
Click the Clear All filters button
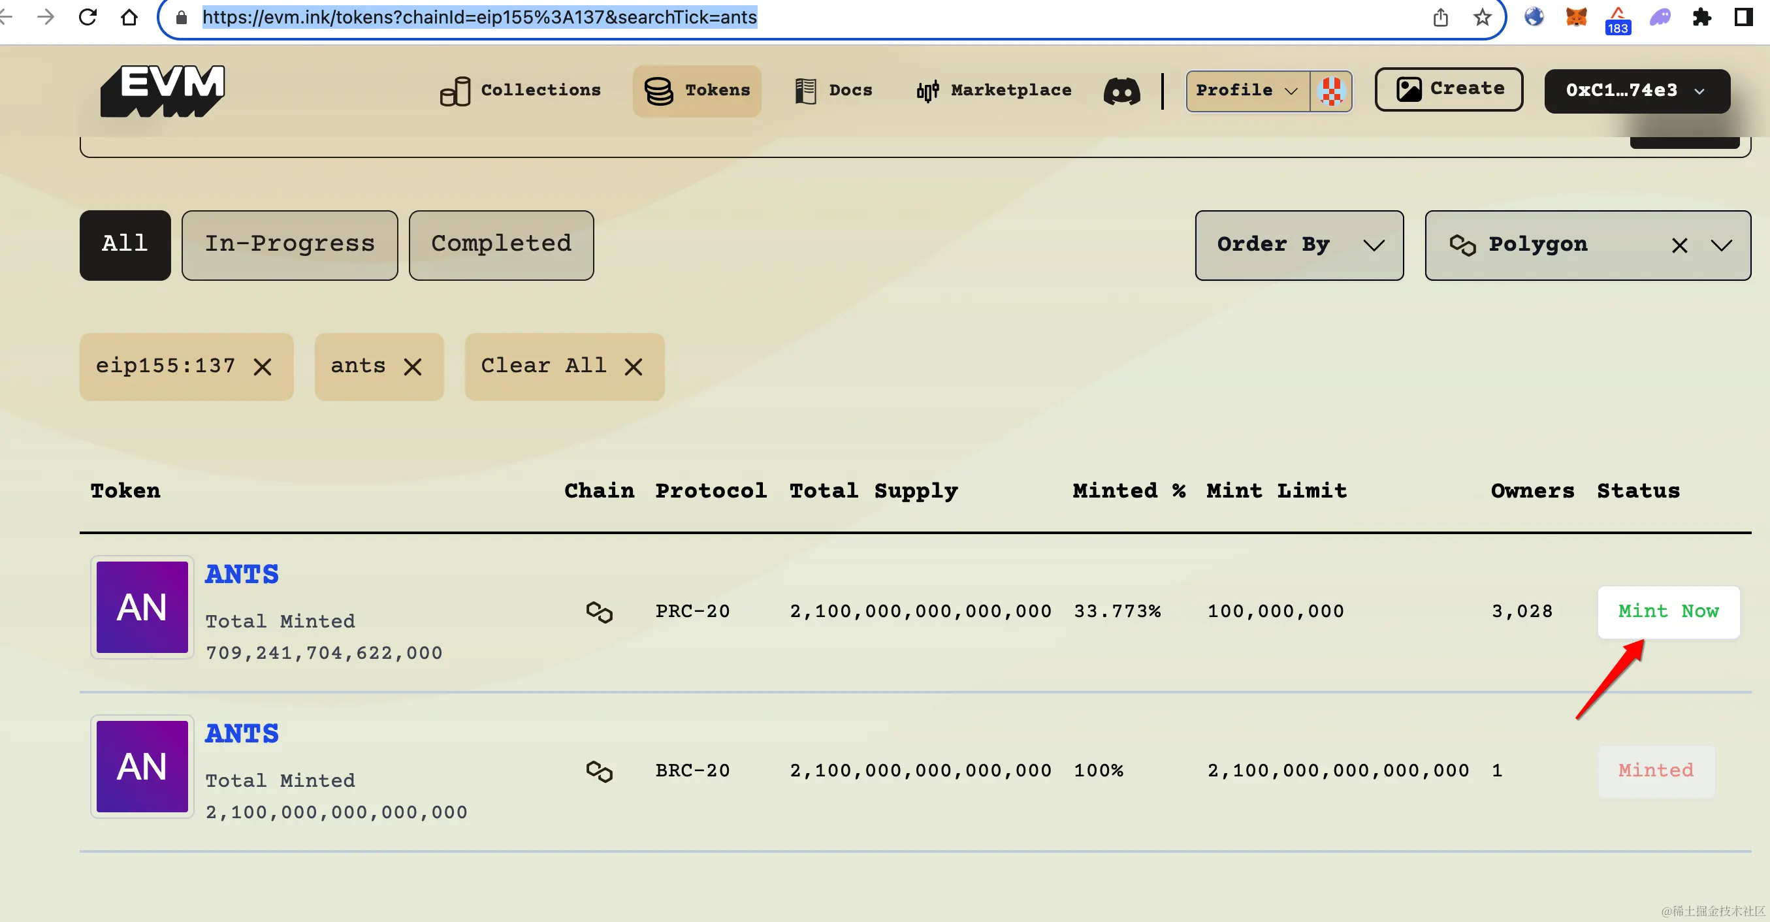[x=564, y=366]
